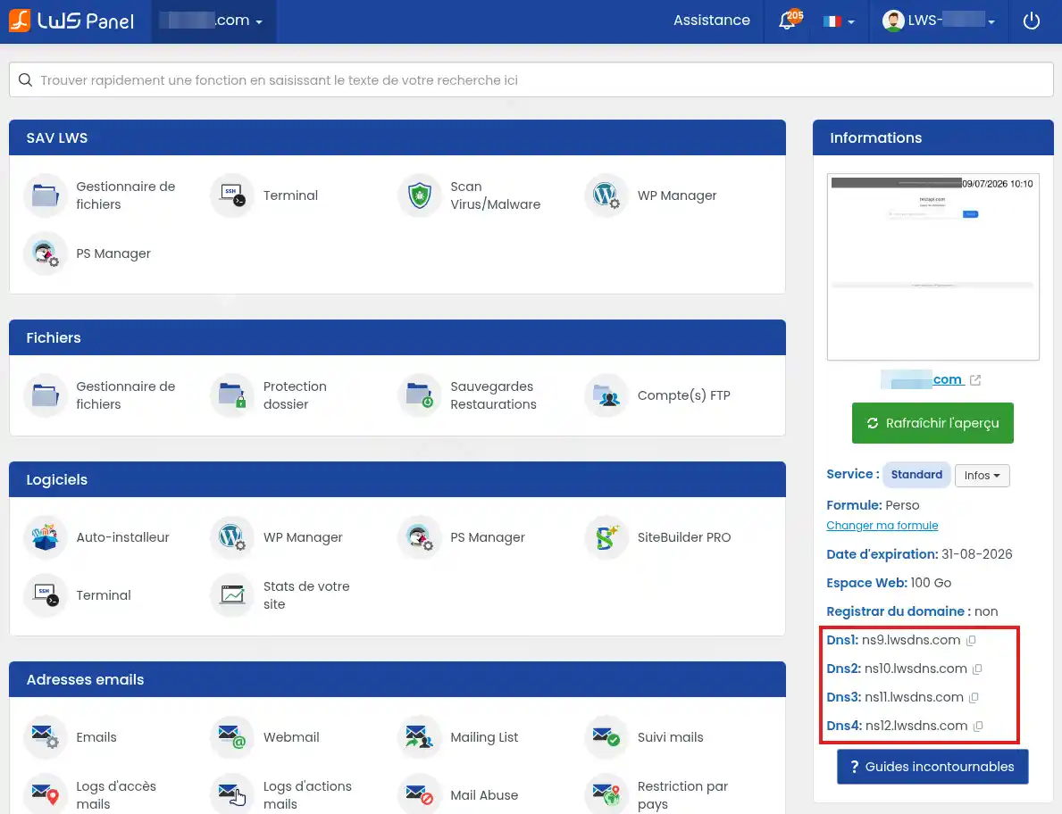Open site in new tab external-link icon

tap(975, 380)
